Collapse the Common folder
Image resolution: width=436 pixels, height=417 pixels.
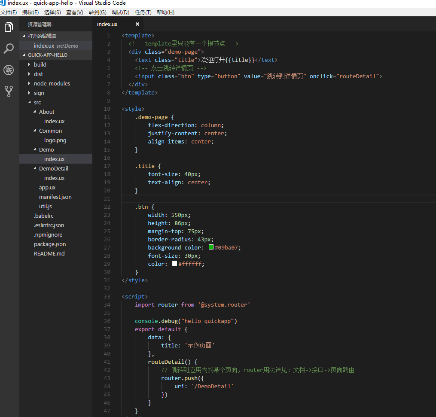pos(55,131)
